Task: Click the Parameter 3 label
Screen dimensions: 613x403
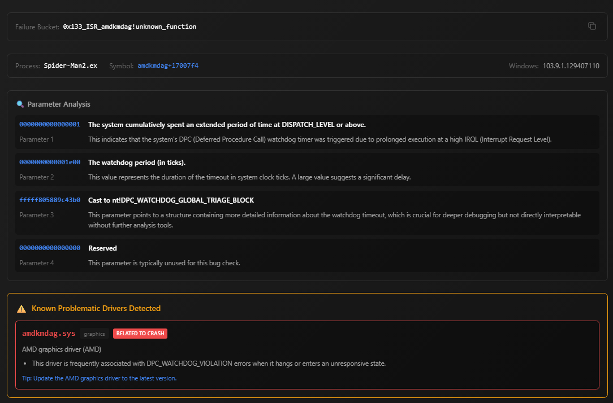Action: point(36,215)
